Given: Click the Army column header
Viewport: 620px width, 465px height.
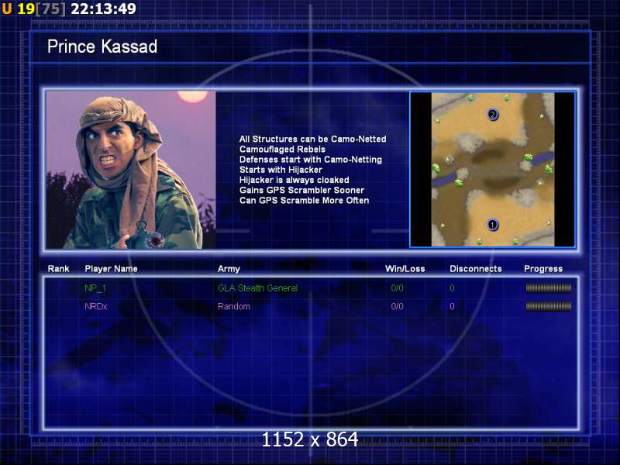Looking at the screenshot, I should (x=229, y=269).
